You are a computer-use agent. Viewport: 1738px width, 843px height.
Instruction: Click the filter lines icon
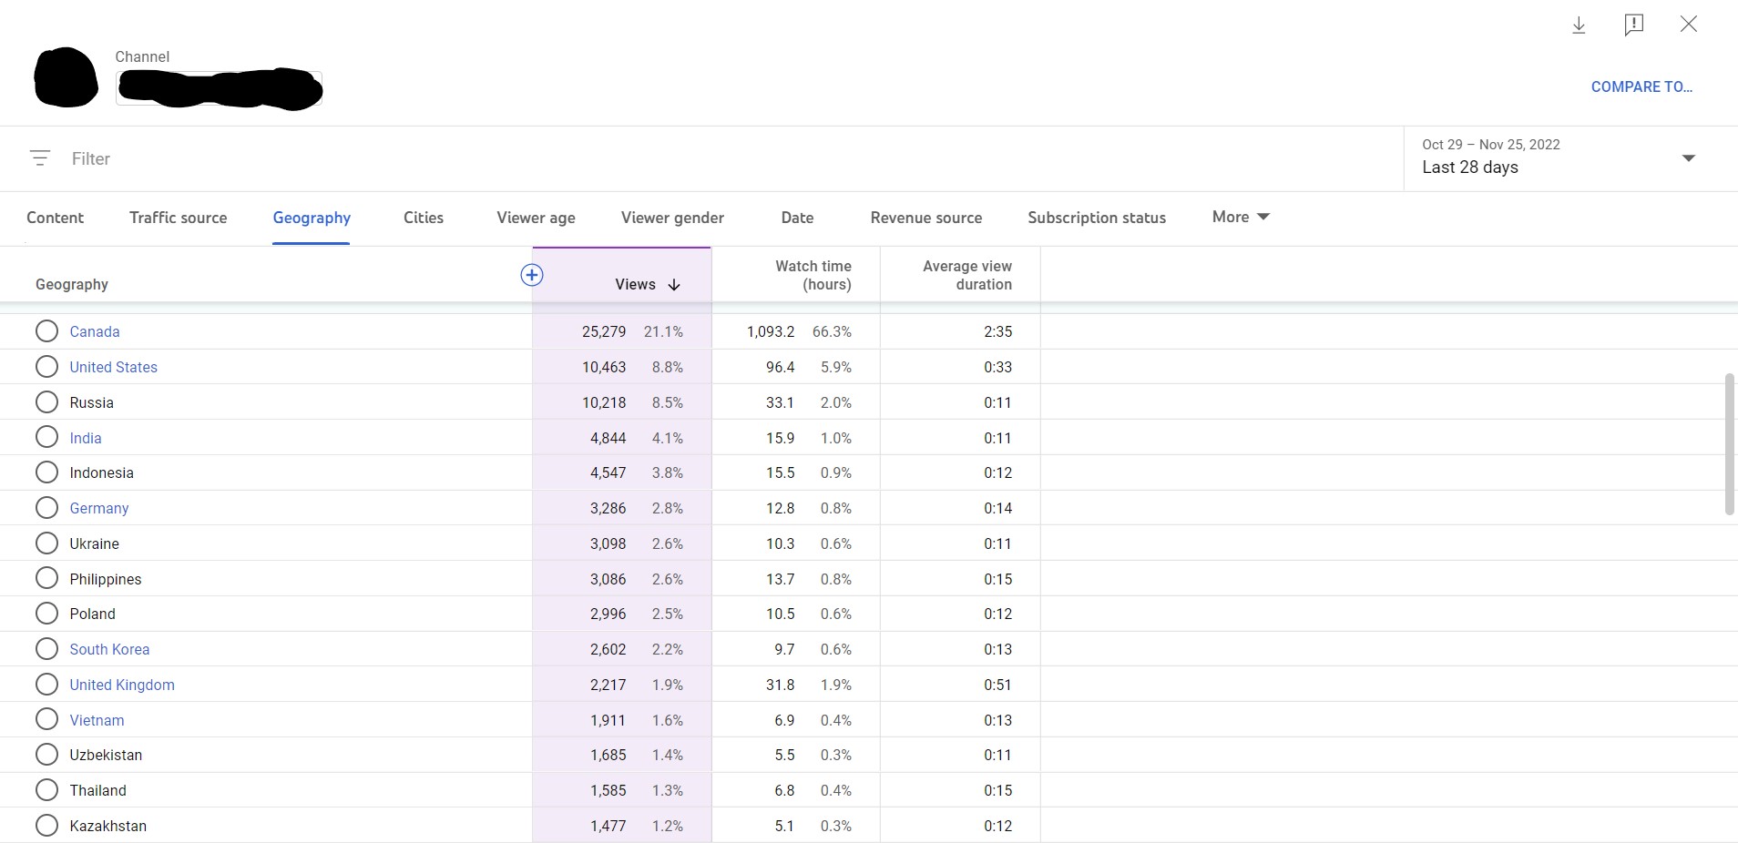click(40, 158)
